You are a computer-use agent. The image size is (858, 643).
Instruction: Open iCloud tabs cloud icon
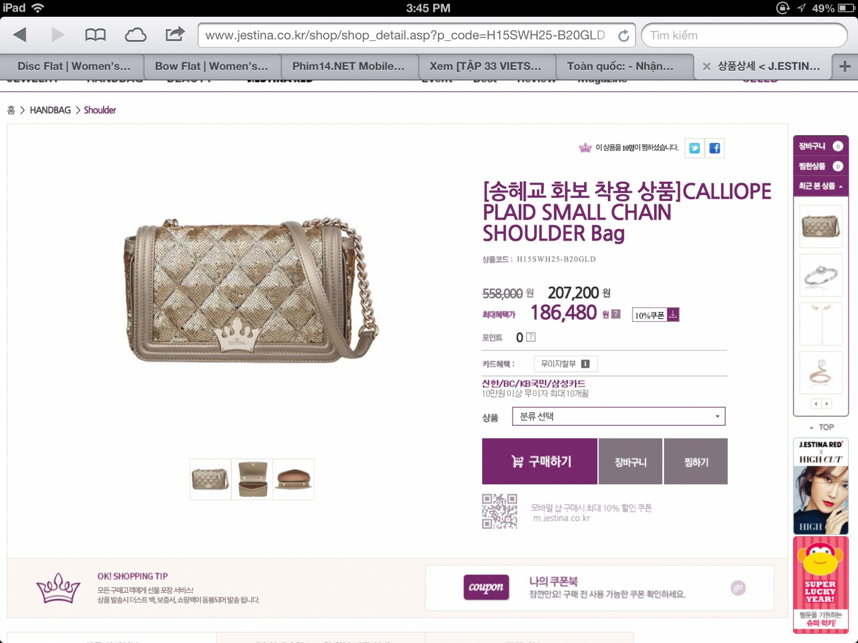click(136, 35)
